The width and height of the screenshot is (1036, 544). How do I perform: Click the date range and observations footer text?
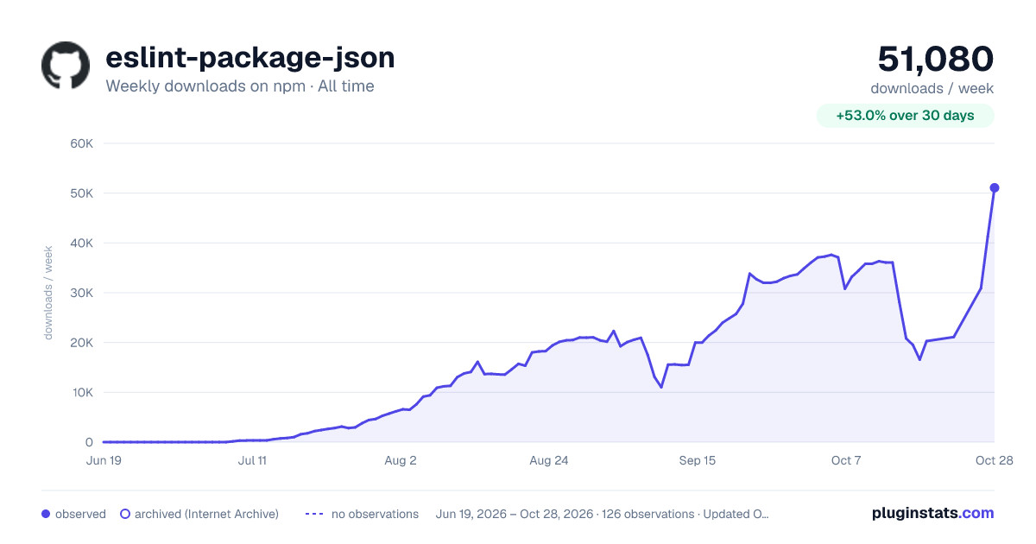click(603, 514)
